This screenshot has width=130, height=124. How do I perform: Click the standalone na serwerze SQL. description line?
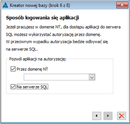[22, 49]
